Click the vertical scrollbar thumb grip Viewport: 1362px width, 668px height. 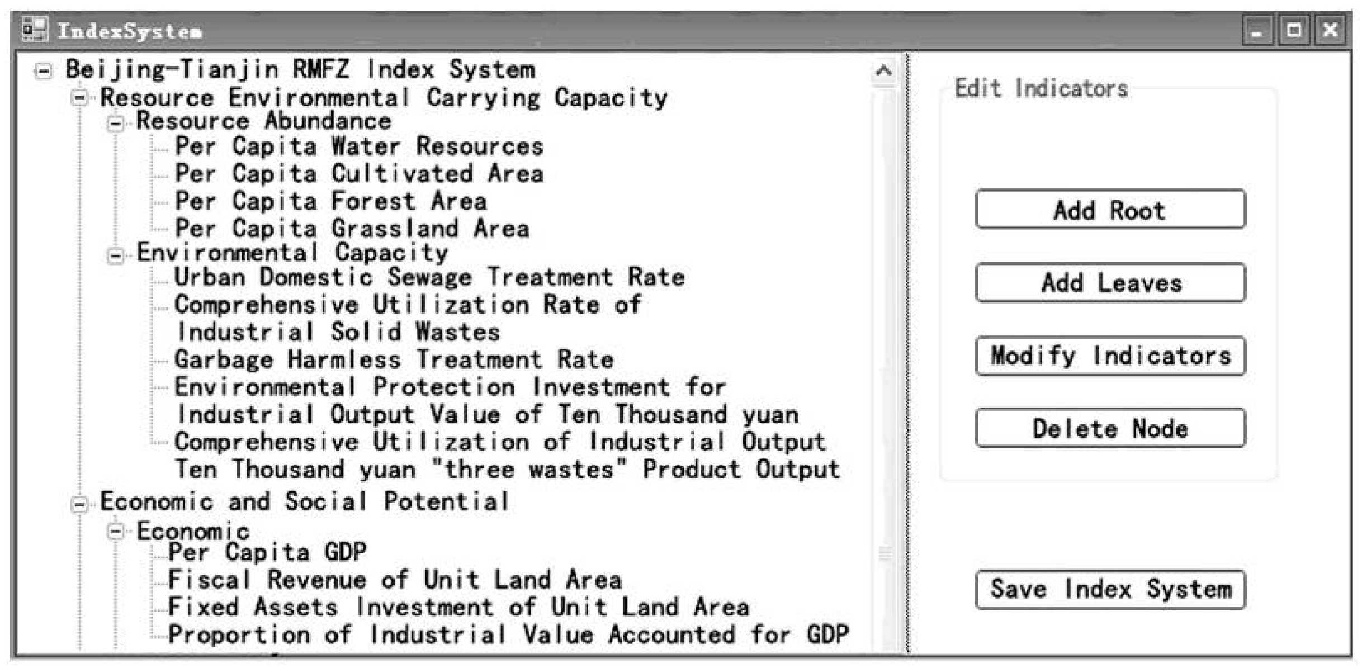(885, 554)
